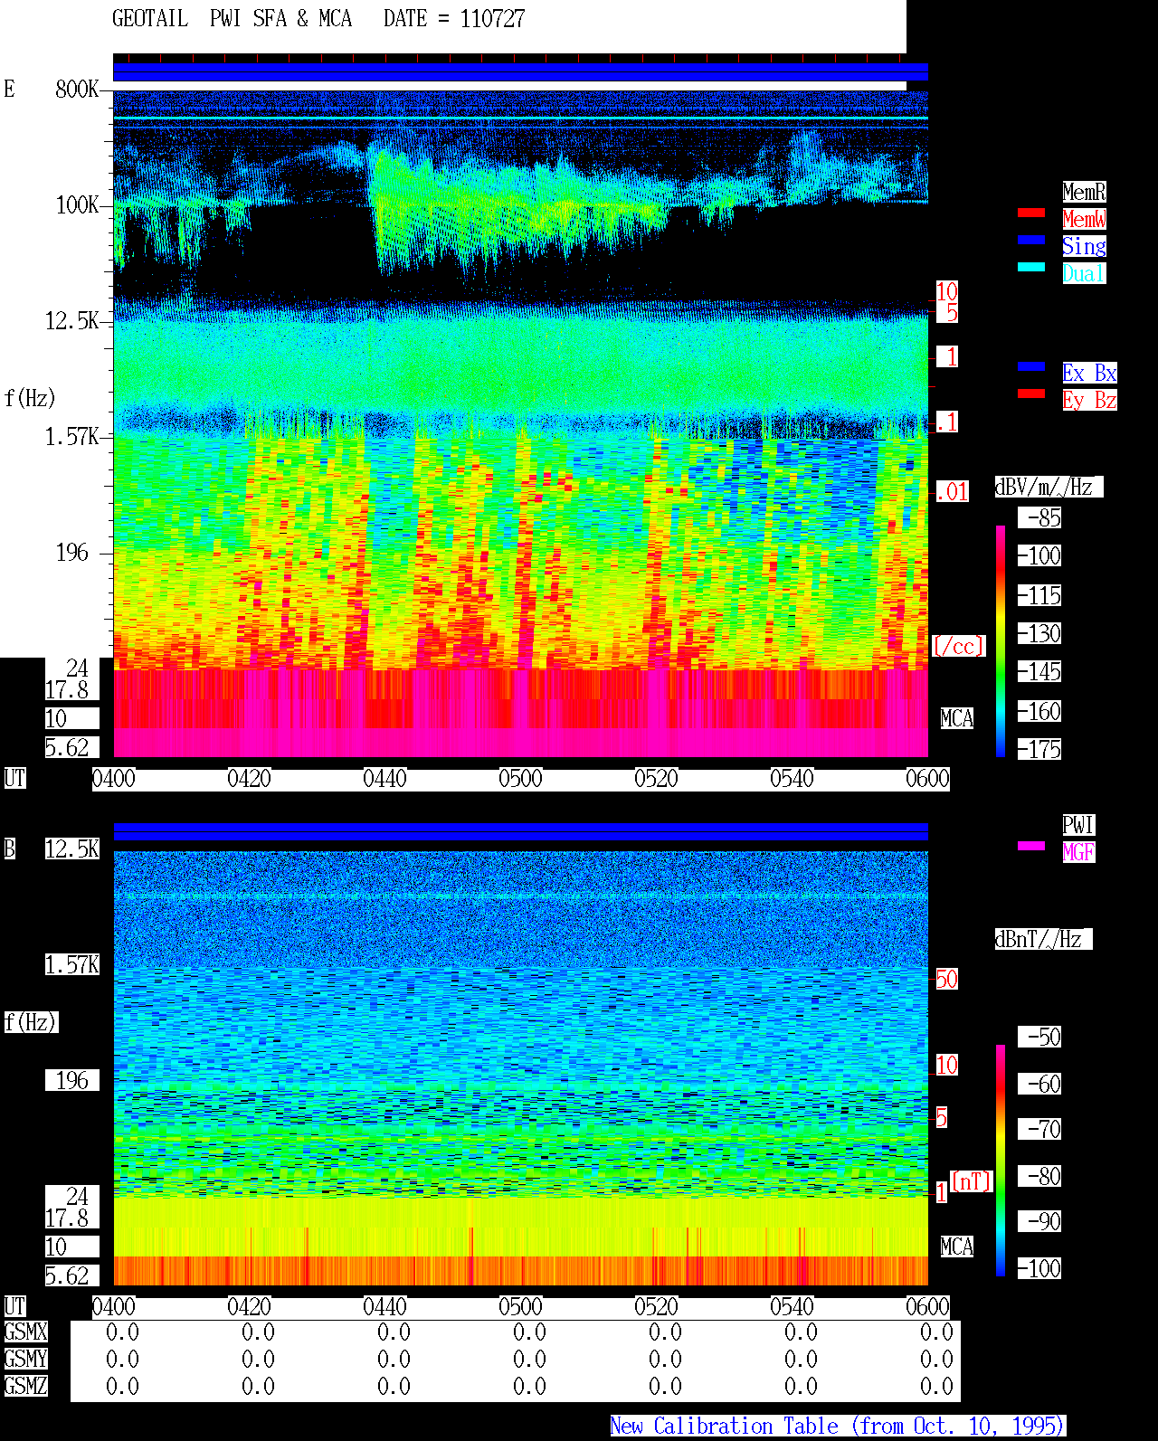Image resolution: width=1158 pixels, height=1441 pixels.
Task: Click the magenta MGF legend swatch
Action: (1031, 846)
